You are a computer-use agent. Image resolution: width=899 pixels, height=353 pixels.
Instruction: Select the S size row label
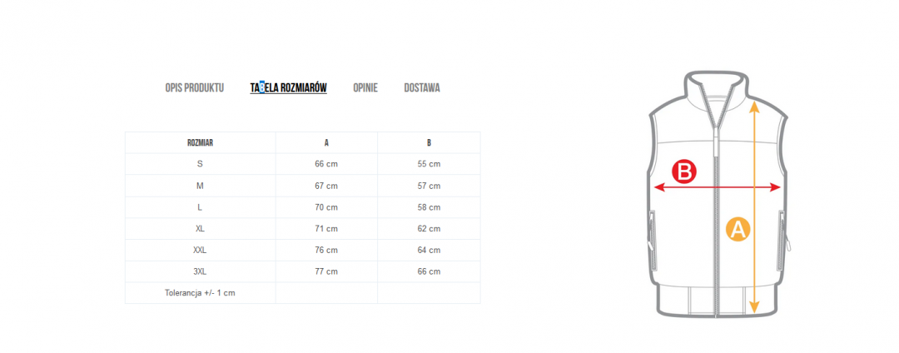[x=200, y=164]
